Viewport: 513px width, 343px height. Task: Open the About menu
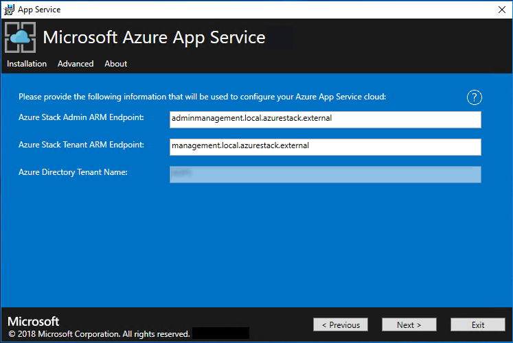tap(116, 64)
